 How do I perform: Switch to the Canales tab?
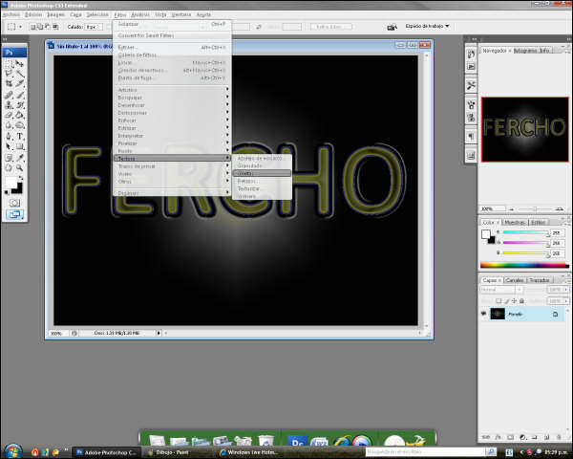[x=515, y=280]
